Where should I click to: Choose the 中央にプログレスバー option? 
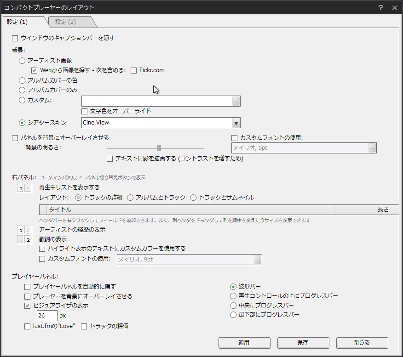233,305
